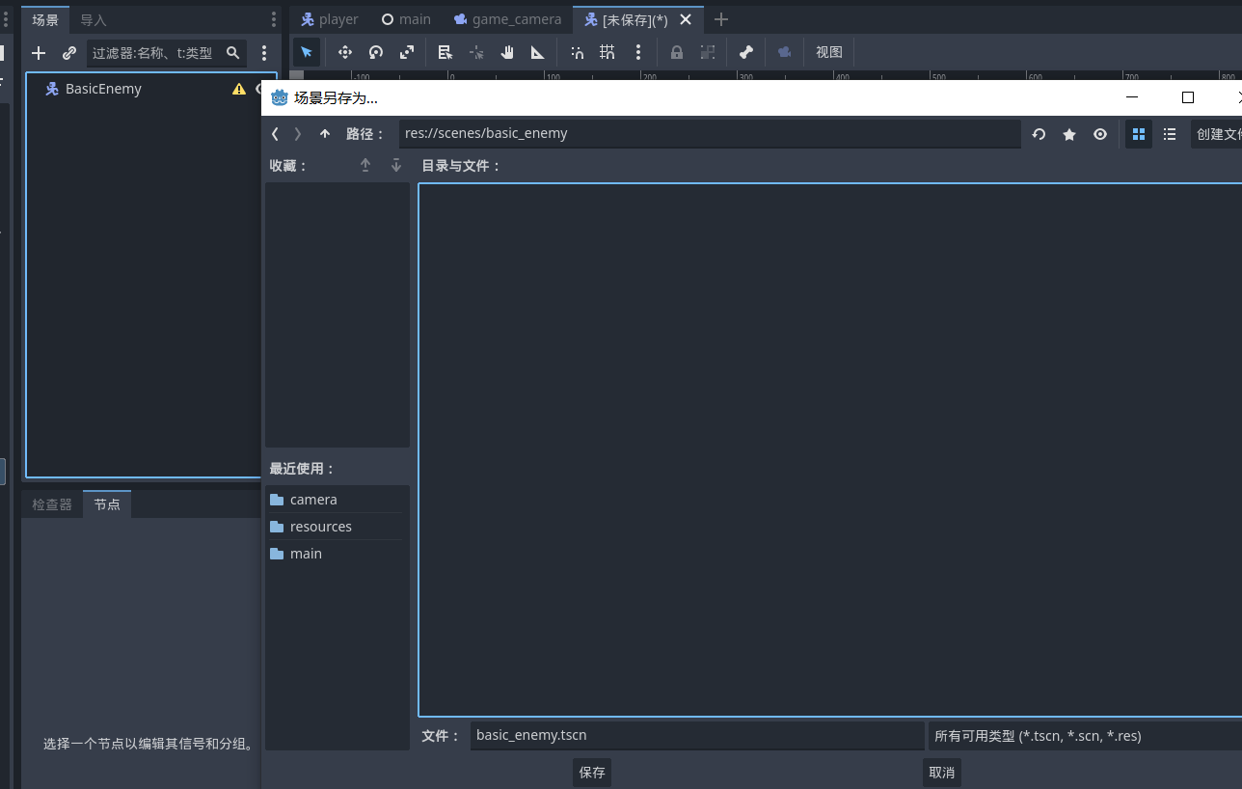
Task: Switch to the player scene tab
Action: (329, 19)
